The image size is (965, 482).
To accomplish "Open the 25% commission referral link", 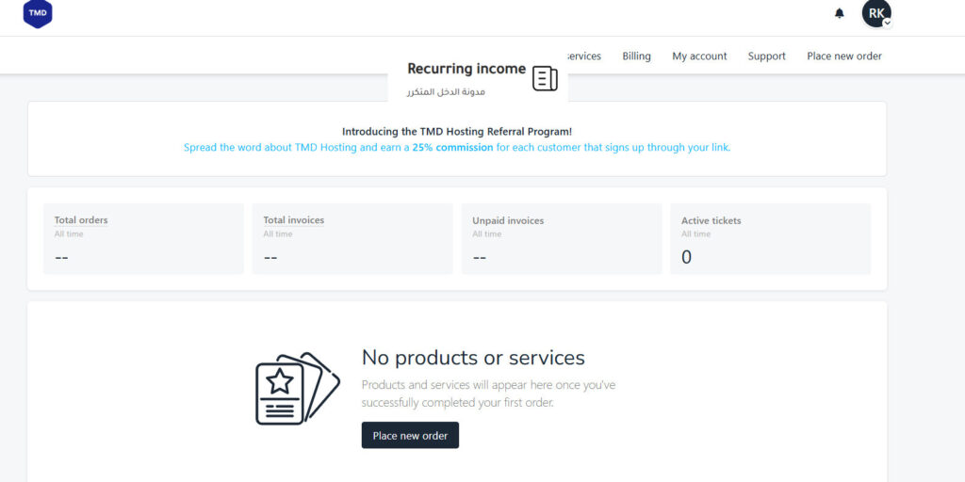I will pyautogui.click(x=452, y=148).
